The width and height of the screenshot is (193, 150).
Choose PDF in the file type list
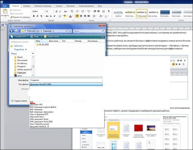coord(32,102)
